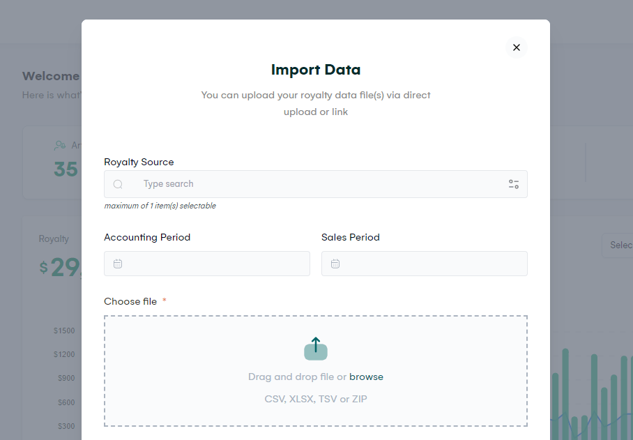The width and height of the screenshot is (633, 440).
Task: Click the $300 axis label in background chart
Action: tap(66, 426)
